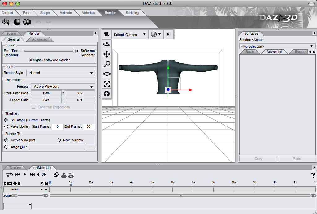Screen dimensions: 317x214
Task: Open the Dimensions Presets dropdown
Action: pyautogui.click(x=63, y=86)
